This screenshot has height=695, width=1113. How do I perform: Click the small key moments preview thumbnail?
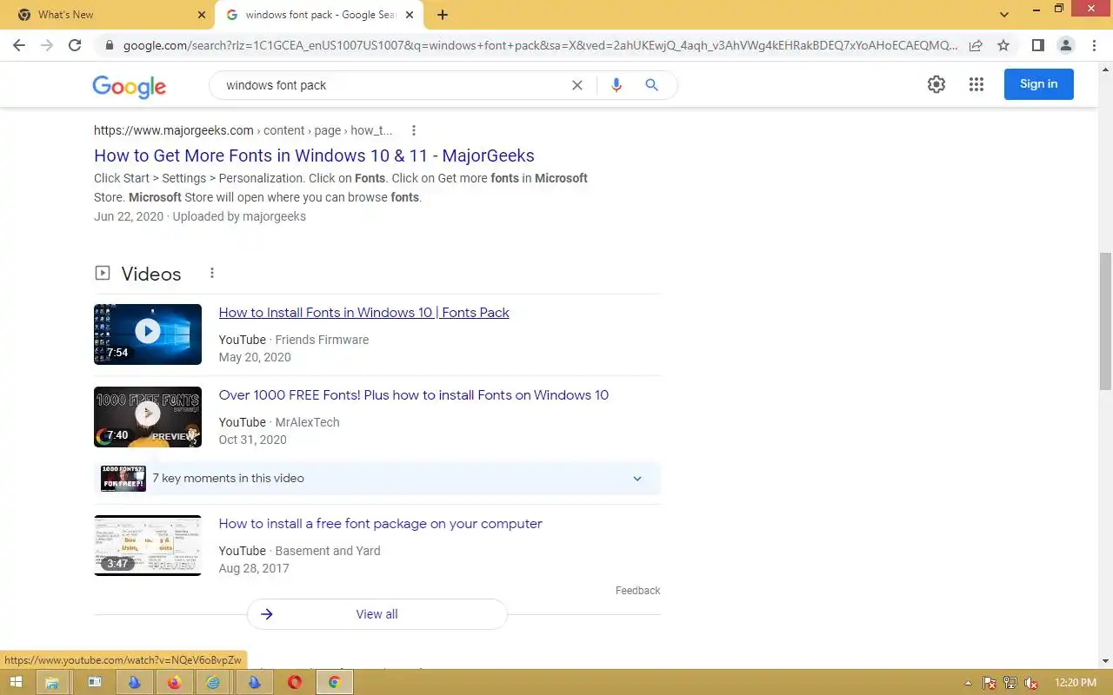point(123,479)
